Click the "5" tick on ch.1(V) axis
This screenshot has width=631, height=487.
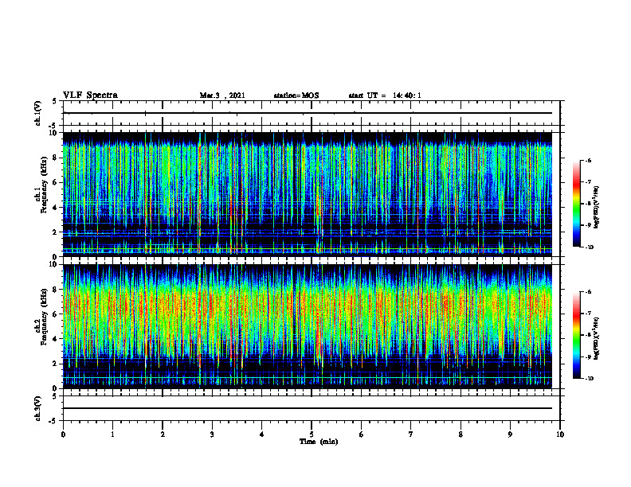55,101
